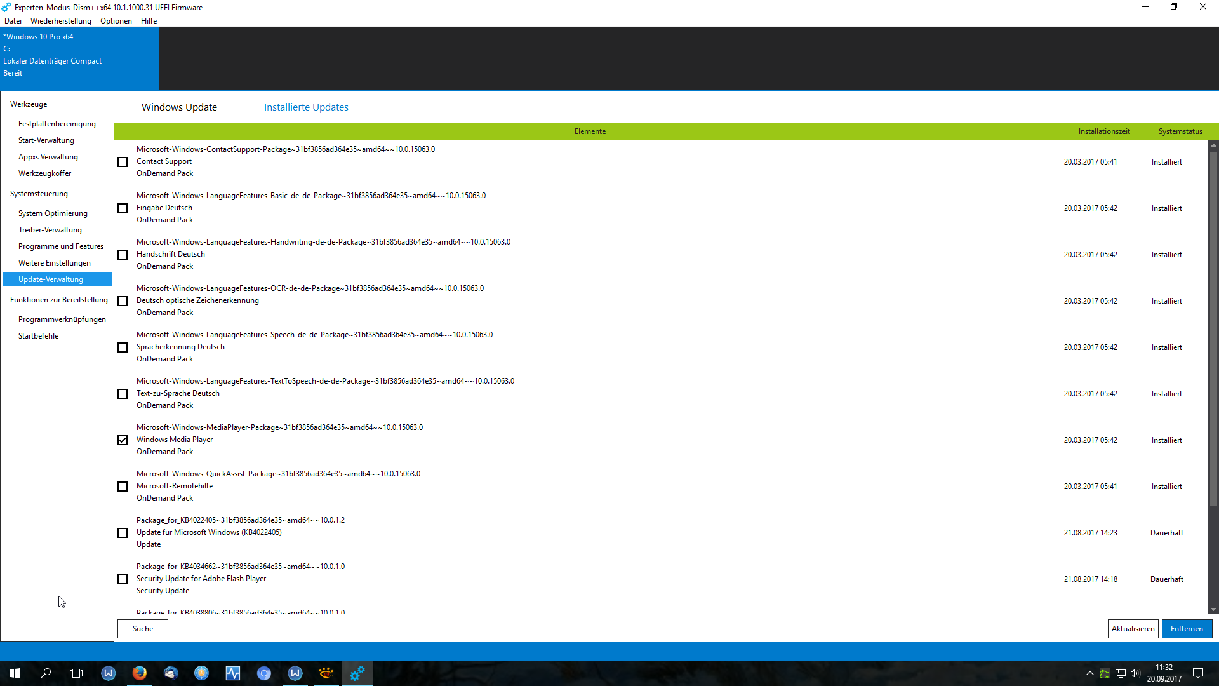Select the KB4034662 Adobe Flash update checkbox
This screenshot has width=1219, height=686.
[x=123, y=579]
